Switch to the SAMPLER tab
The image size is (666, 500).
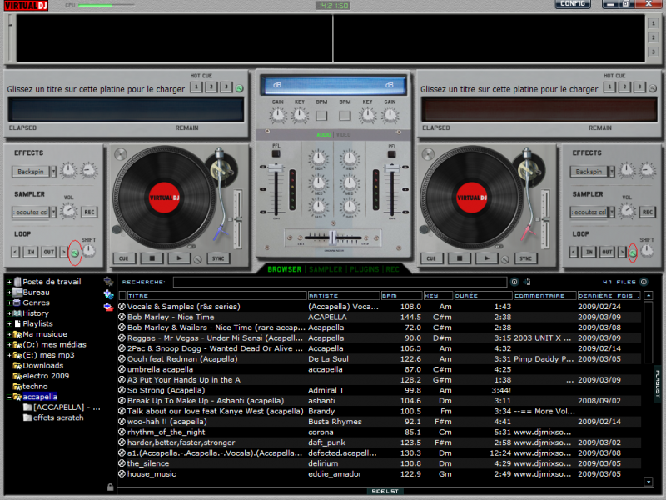point(324,269)
